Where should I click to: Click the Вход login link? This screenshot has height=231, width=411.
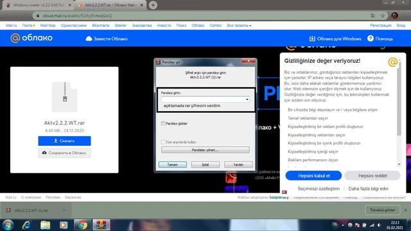[x=401, y=26]
